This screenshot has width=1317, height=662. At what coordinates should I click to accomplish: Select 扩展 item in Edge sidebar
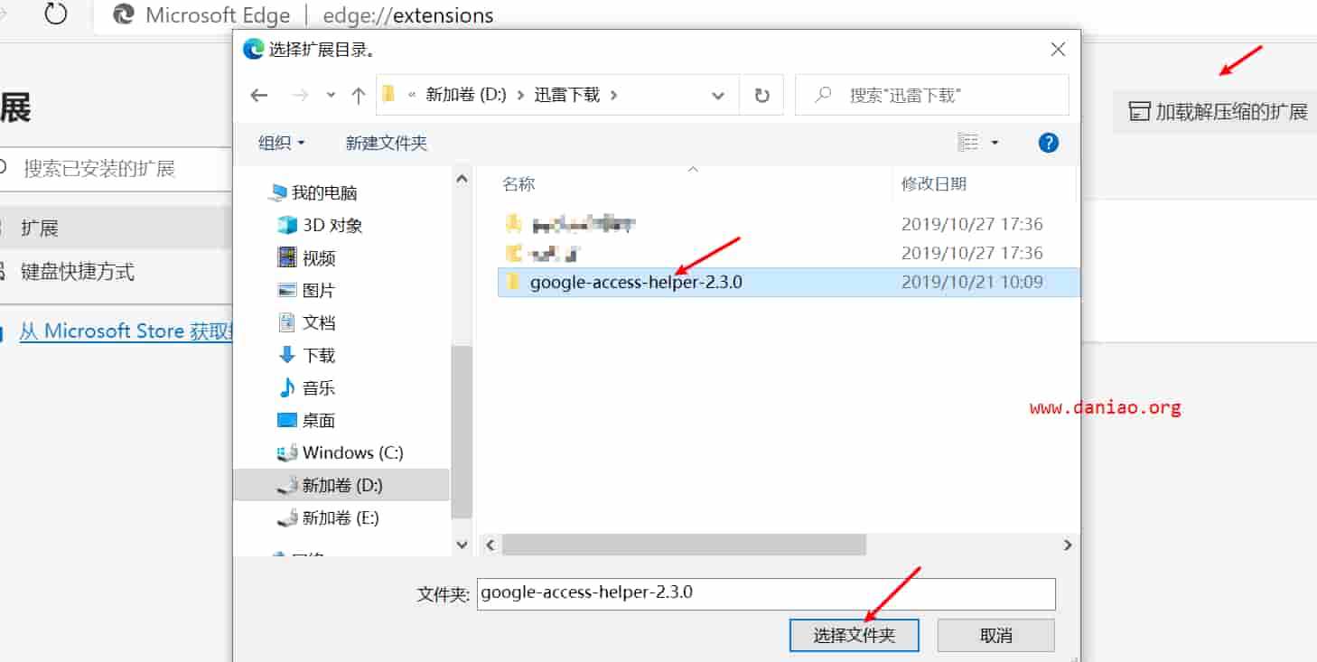[x=40, y=228]
